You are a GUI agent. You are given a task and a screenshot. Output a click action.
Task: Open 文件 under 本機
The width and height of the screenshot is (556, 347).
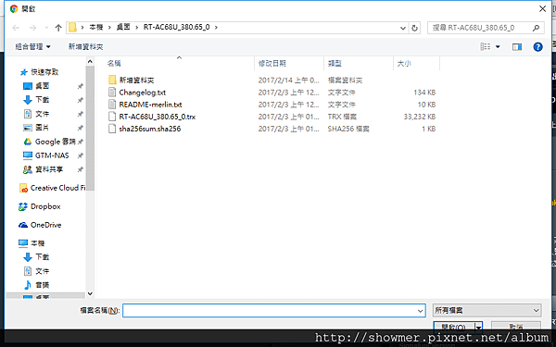[43, 271]
